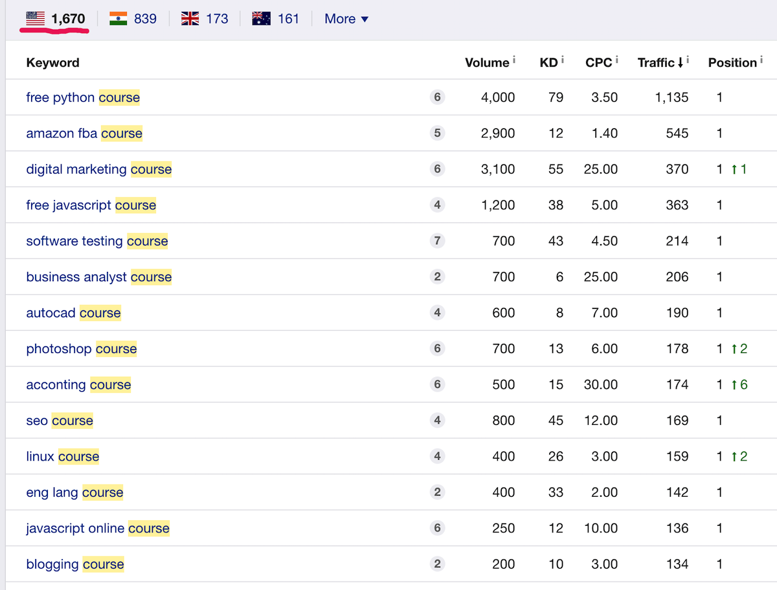The width and height of the screenshot is (777, 590).
Task: Open the 839 India keywords tab
Action: (145, 19)
